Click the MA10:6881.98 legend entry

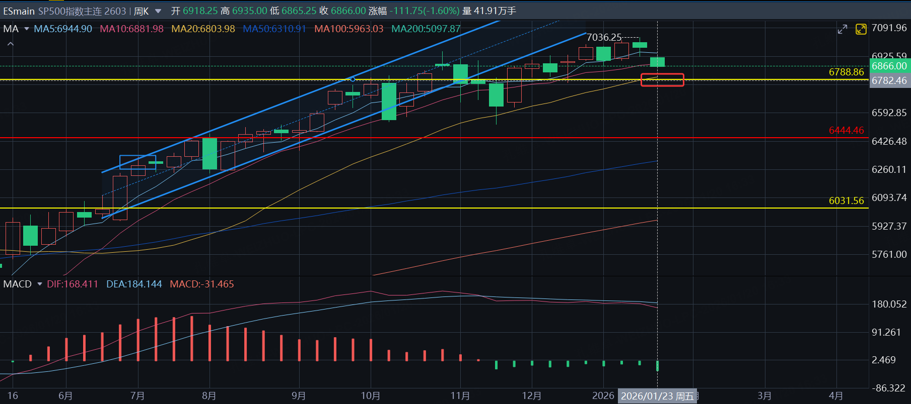[x=132, y=29]
